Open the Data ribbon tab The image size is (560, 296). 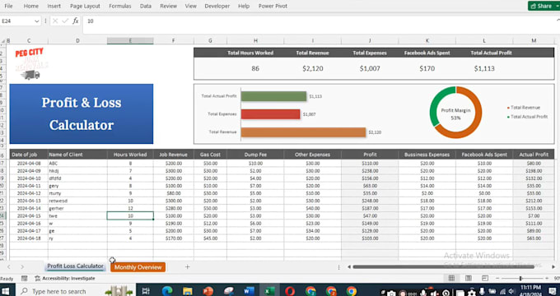tap(146, 6)
